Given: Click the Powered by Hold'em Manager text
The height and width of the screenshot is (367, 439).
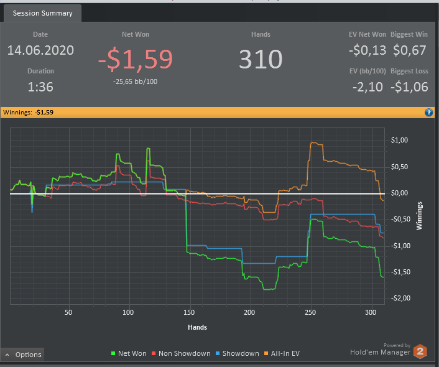Looking at the screenshot, I should click(381, 350).
